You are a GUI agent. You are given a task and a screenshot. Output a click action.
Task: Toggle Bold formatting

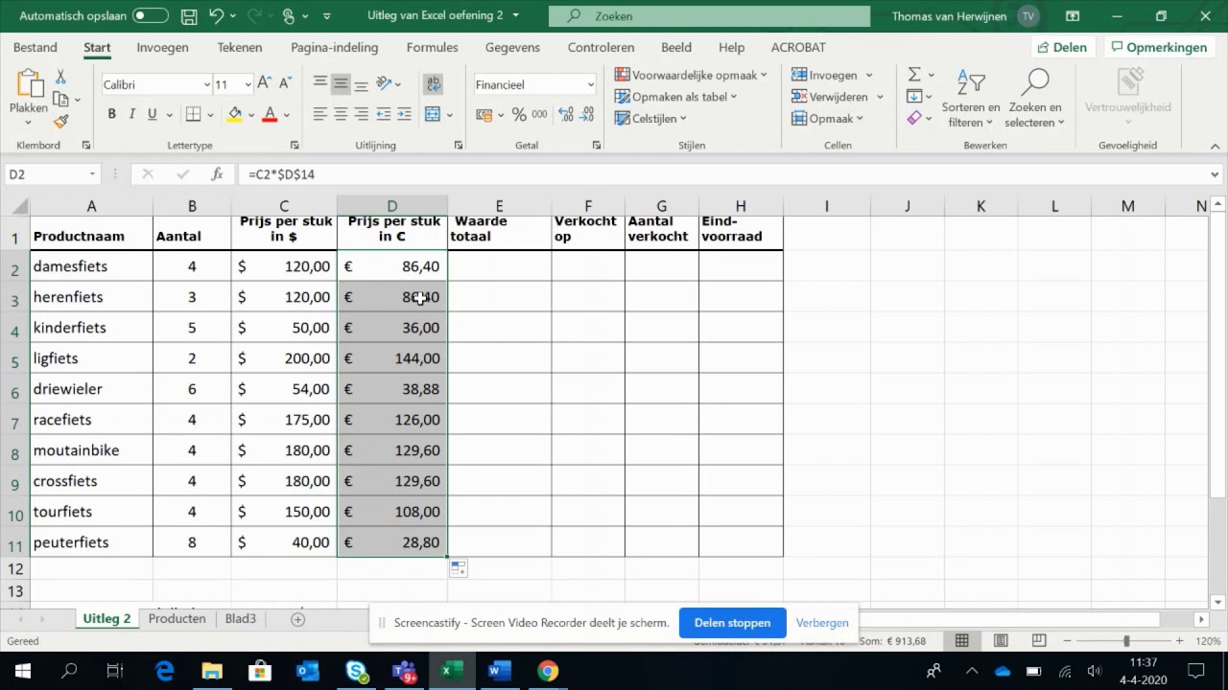click(x=111, y=114)
